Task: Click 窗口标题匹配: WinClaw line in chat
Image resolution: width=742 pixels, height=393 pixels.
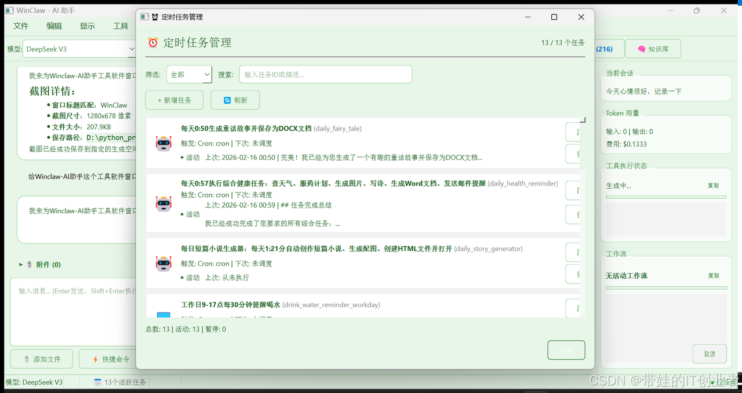Action: point(89,105)
